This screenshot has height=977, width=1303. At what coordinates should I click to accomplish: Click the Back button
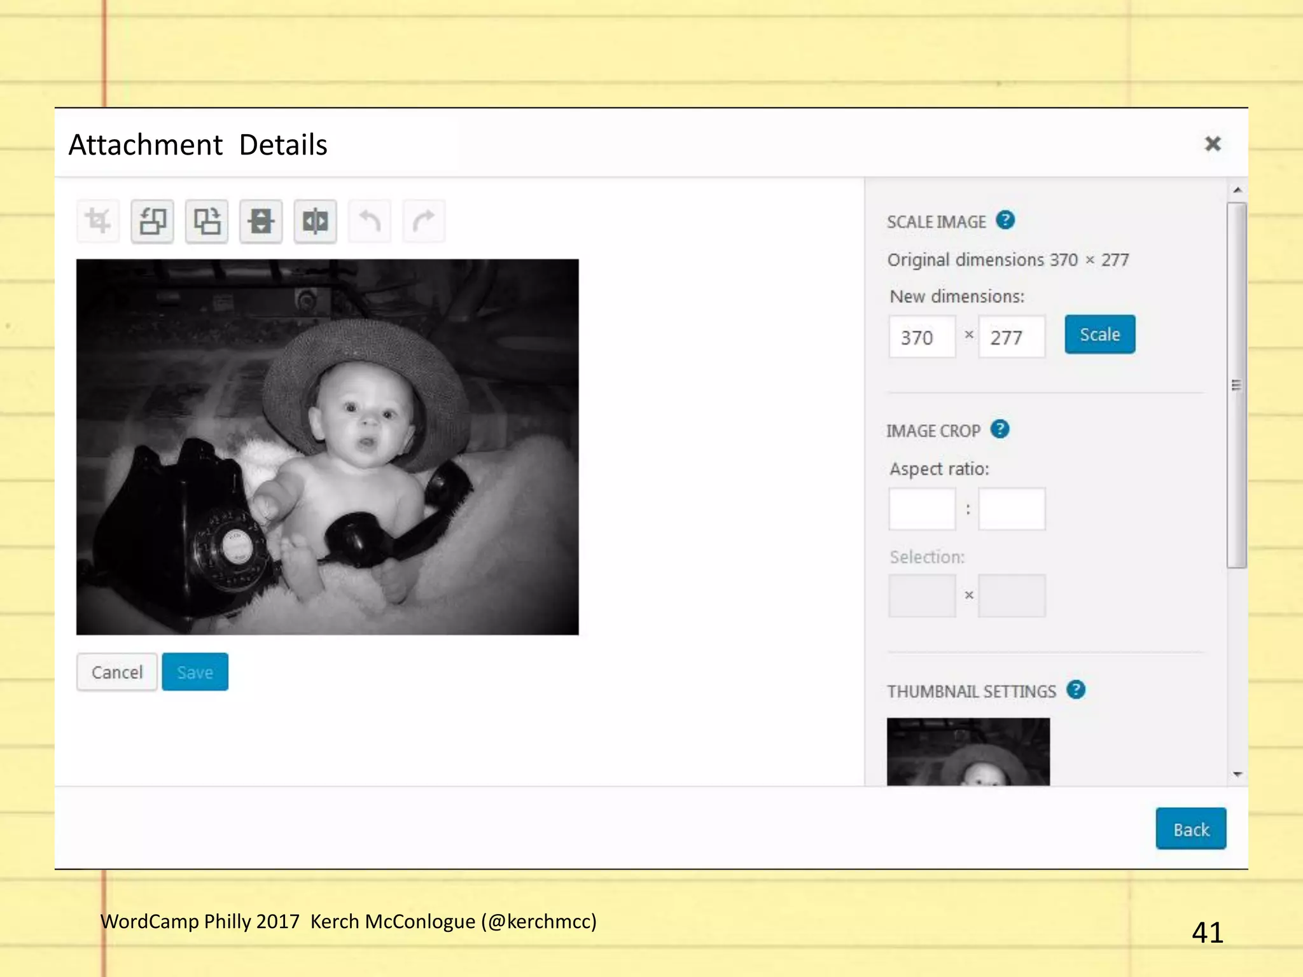click(x=1190, y=829)
